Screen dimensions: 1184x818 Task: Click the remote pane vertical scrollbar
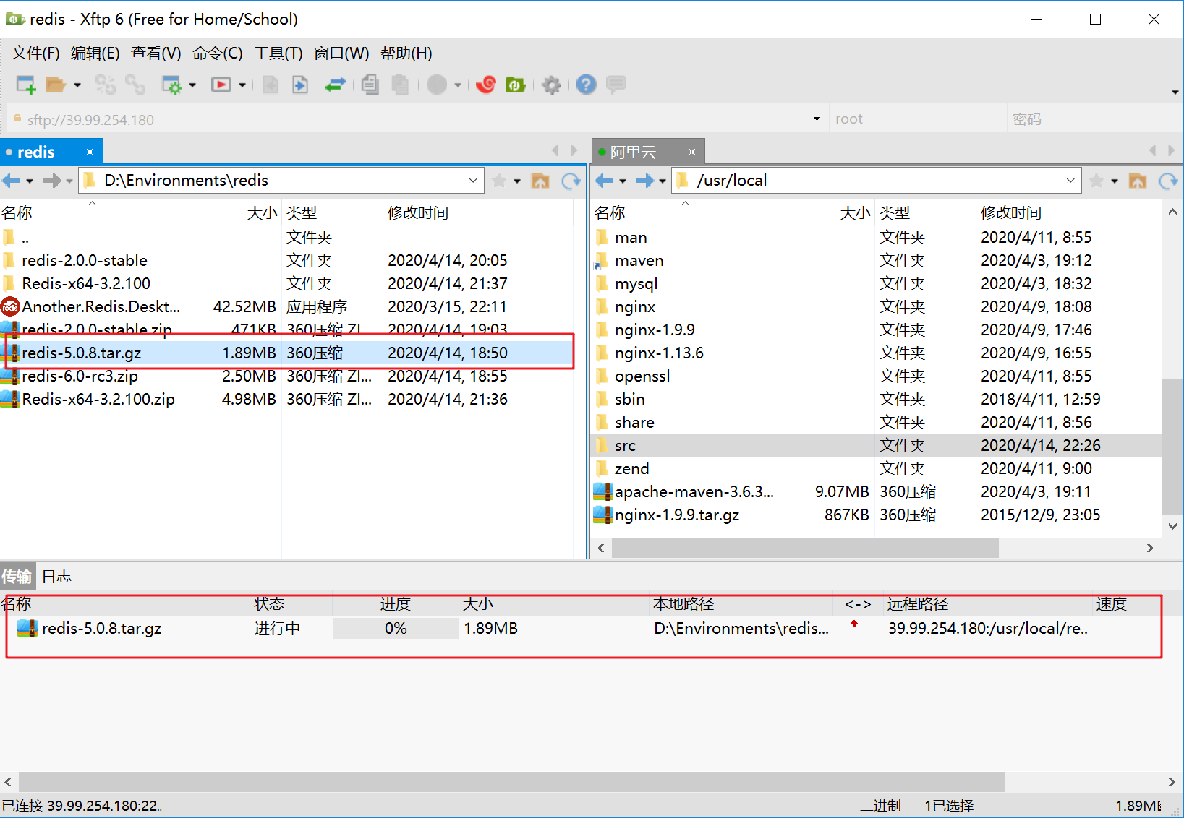(x=1172, y=446)
